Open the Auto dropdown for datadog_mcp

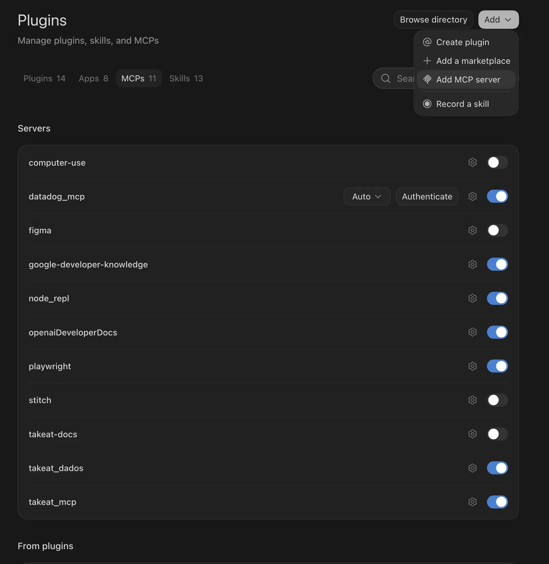pyautogui.click(x=367, y=196)
